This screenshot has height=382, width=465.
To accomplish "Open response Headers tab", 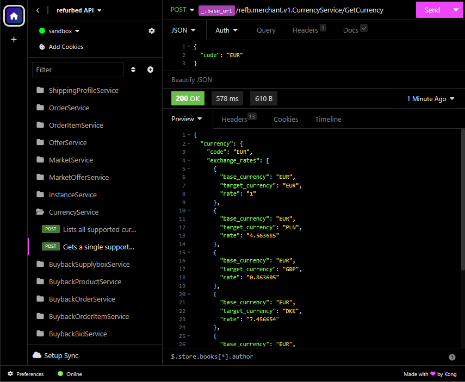I will 239,118.
